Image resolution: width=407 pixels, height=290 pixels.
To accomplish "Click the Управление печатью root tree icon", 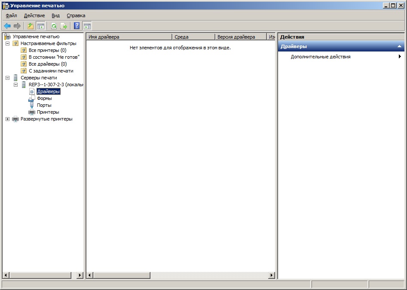I will tap(7, 36).
